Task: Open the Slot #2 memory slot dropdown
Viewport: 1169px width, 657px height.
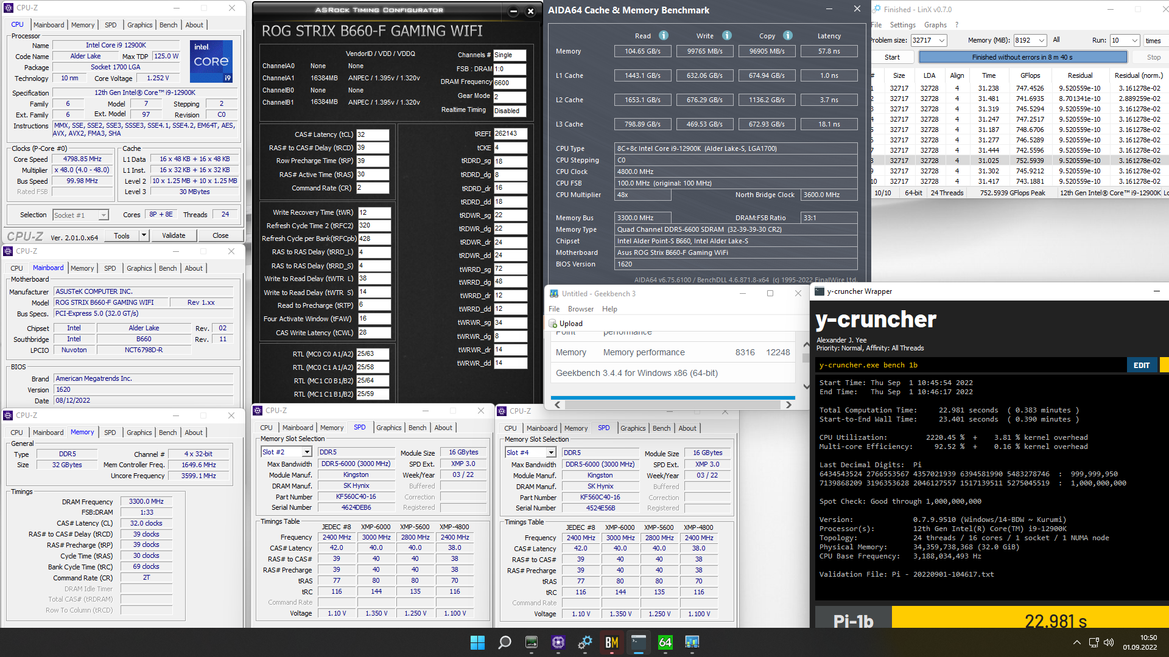Action: 307,452
